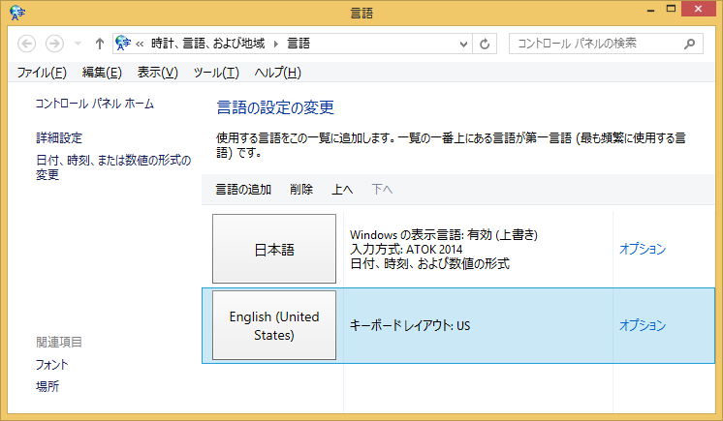
Task: Refresh the address bar location
Action: pyautogui.click(x=486, y=44)
